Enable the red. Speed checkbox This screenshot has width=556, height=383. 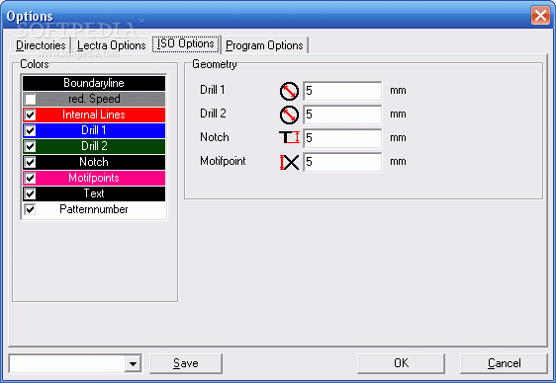(30, 99)
